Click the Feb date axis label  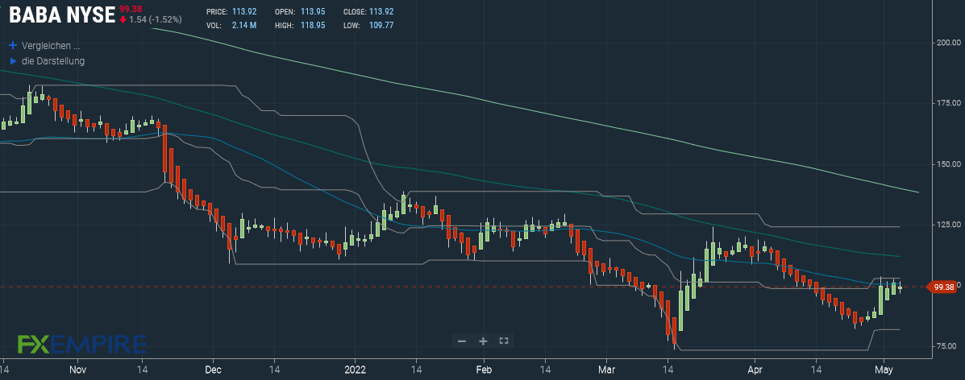click(x=484, y=370)
